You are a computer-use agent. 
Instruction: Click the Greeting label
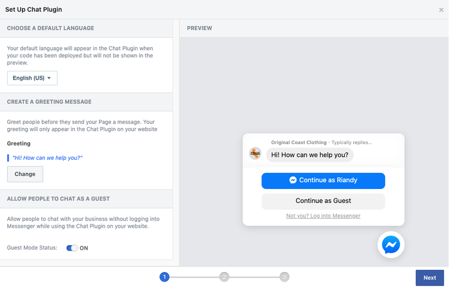19,144
